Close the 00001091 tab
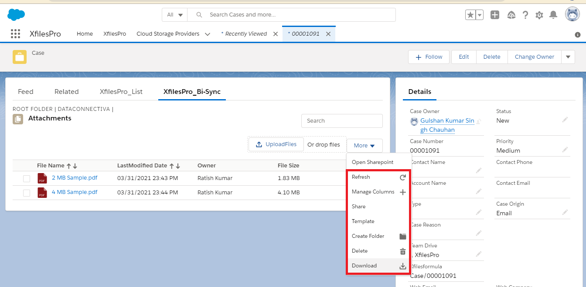Image resolution: width=586 pixels, height=287 pixels. pos(328,34)
